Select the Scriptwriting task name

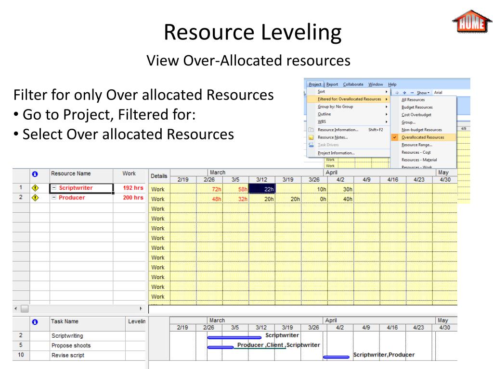(x=67, y=336)
